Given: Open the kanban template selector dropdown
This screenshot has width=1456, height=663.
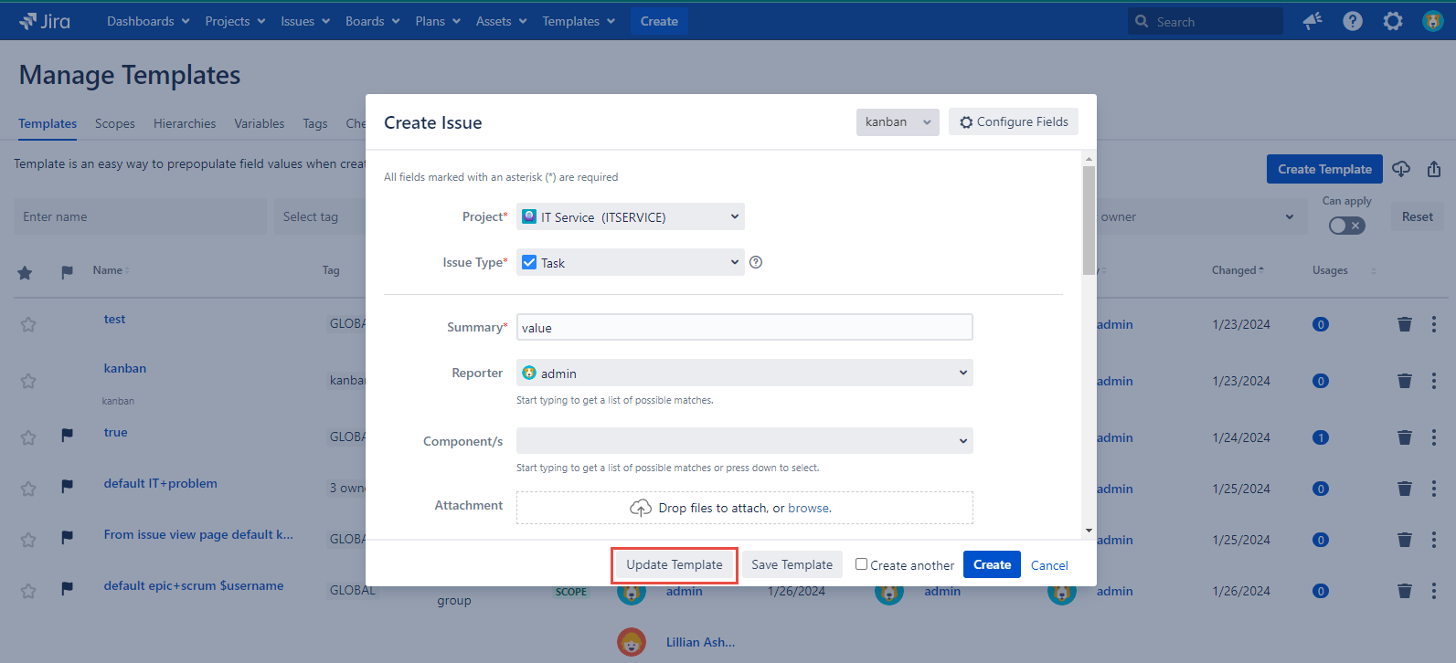Looking at the screenshot, I should point(898,121).
